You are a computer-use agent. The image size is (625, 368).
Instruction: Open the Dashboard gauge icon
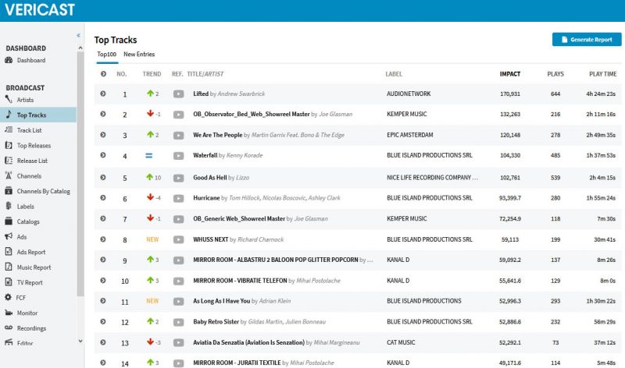pyautogui.click(x=9, y=60)
